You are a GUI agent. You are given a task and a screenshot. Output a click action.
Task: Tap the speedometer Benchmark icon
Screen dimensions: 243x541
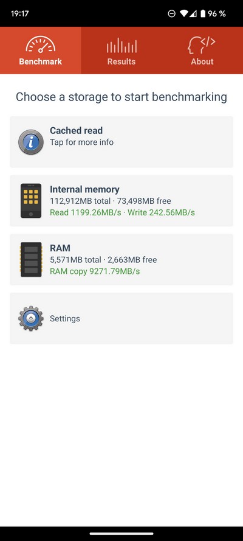(x=41, y=45)
